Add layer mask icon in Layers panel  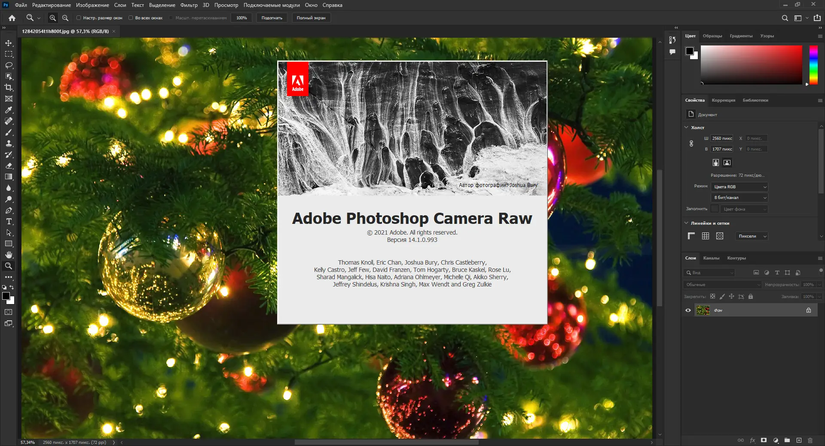tap(764, 440)
